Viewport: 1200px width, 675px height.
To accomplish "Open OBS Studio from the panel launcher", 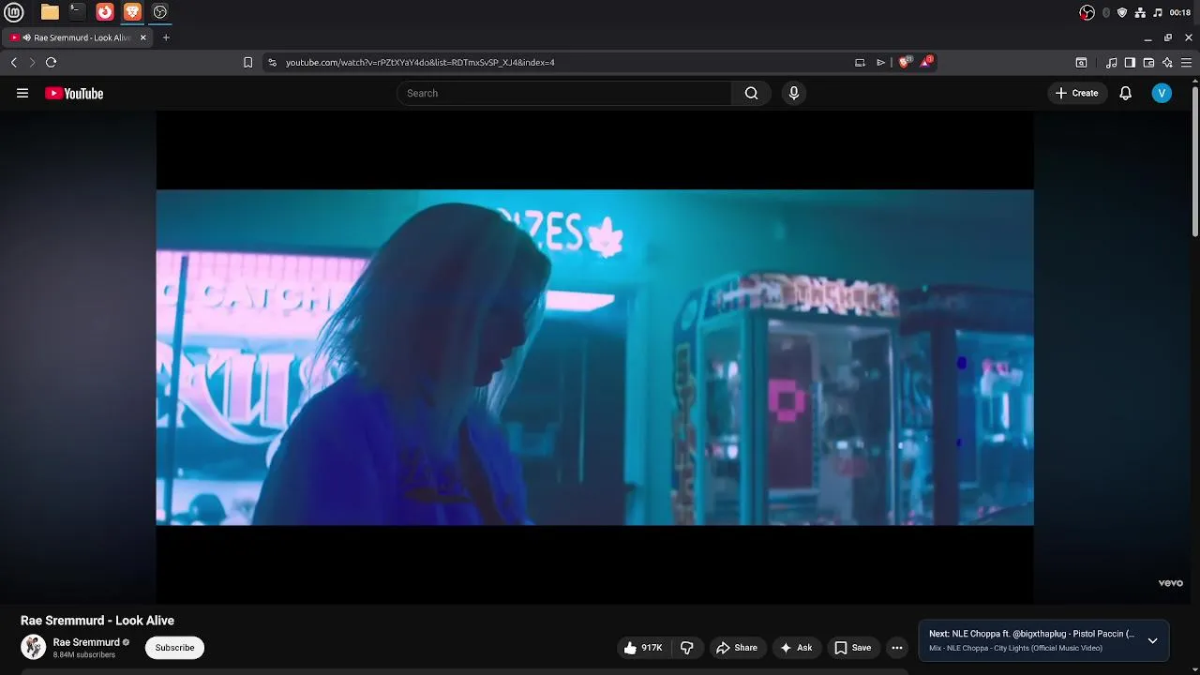I will point(160,12).
